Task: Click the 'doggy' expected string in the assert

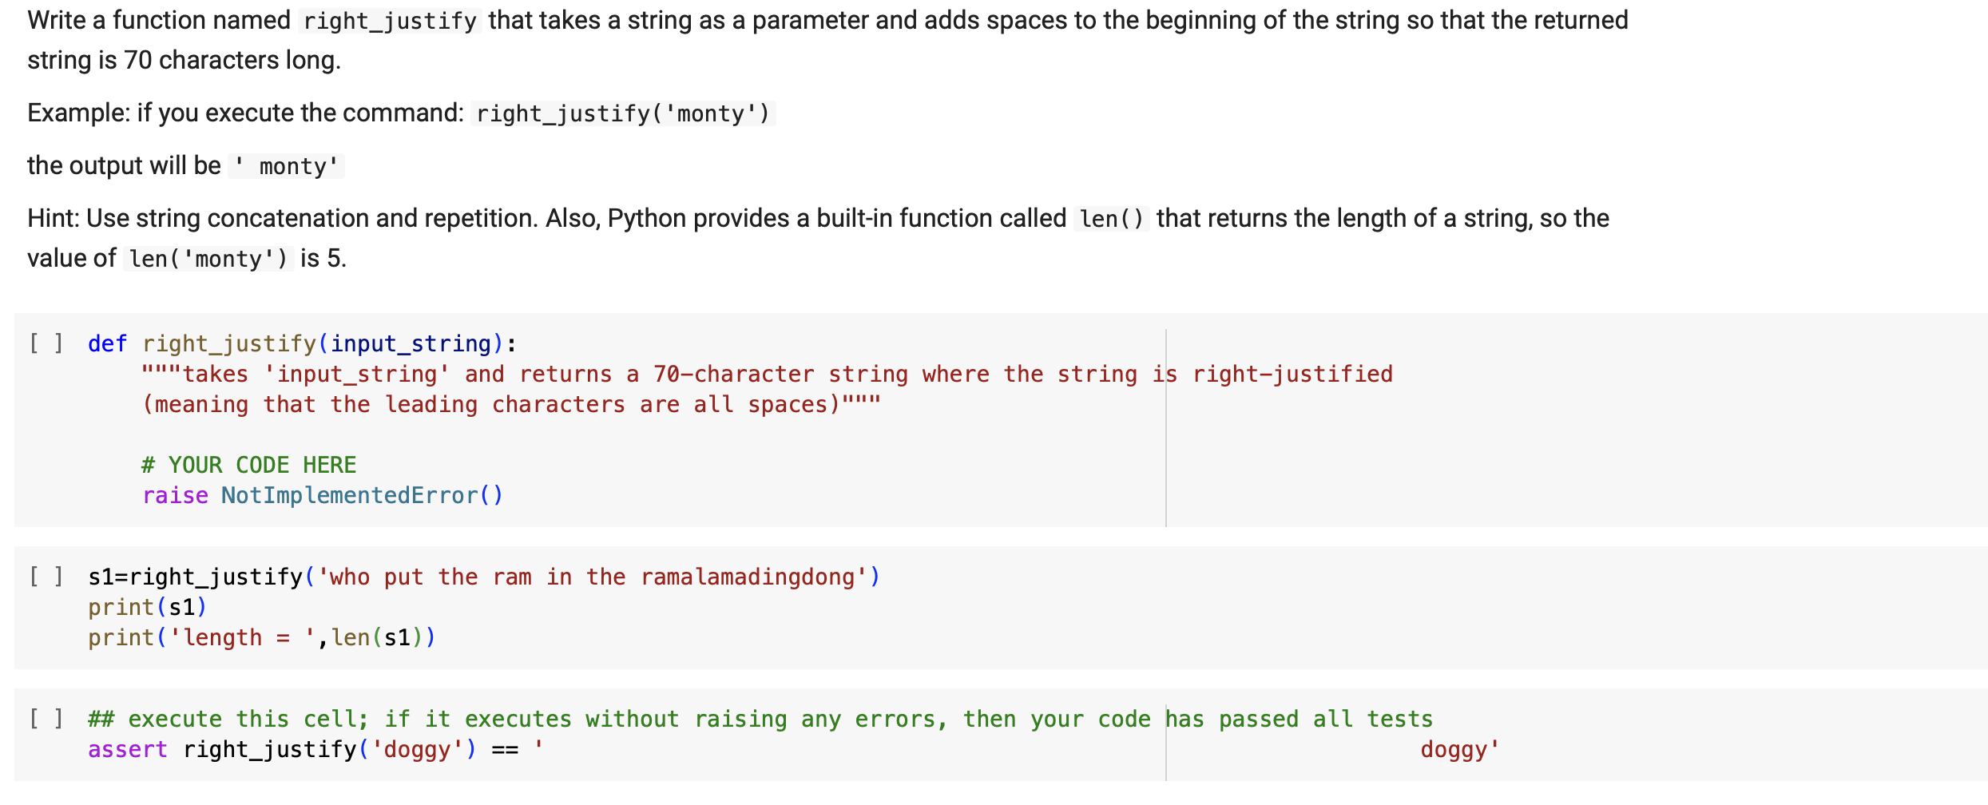Action: (x=1458, y=749)
